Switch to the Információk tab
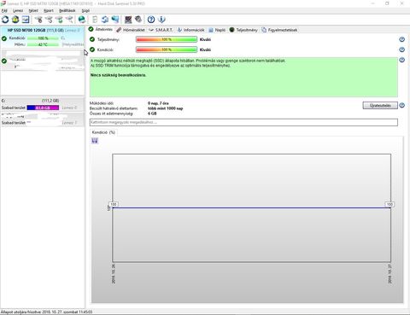 (x=190, y=30)
